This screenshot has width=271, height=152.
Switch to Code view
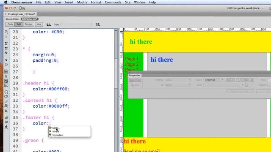click(x=10, y=24)
